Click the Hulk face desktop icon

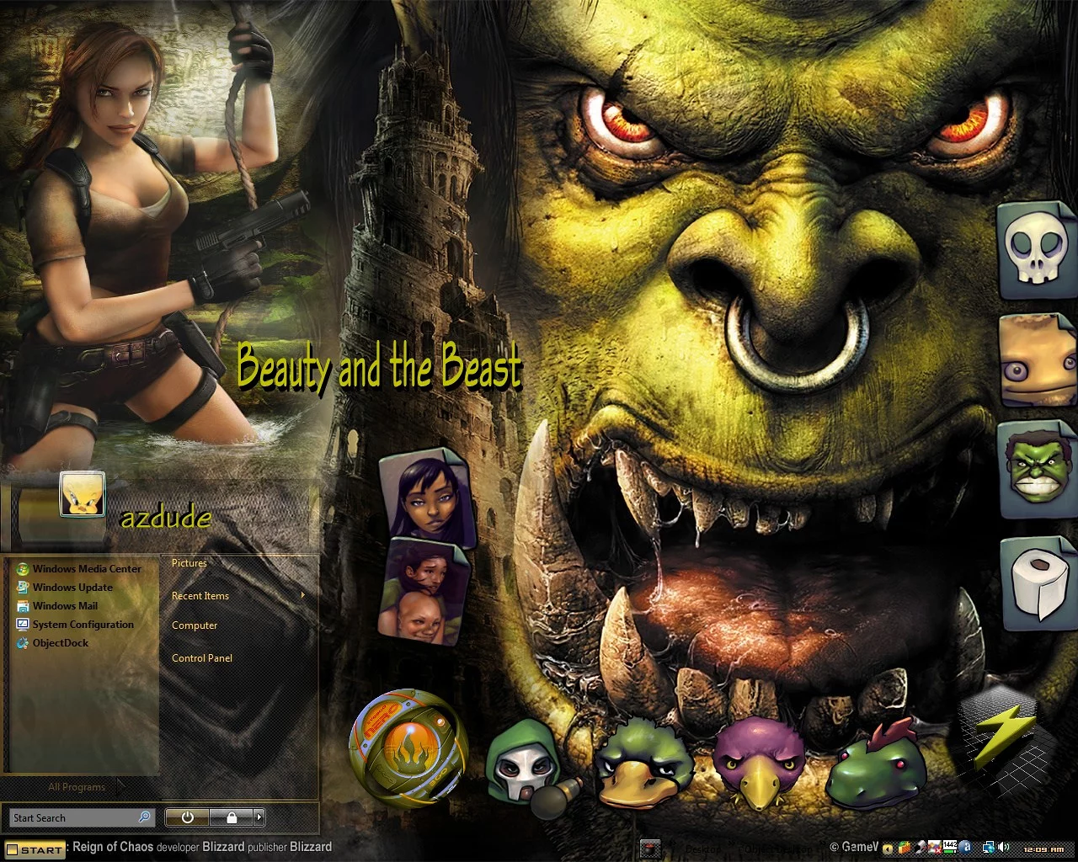(1037, 470)
